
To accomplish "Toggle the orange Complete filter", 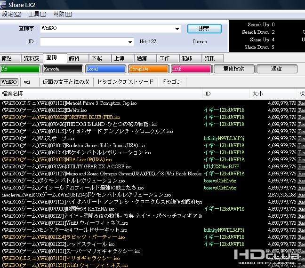I will tap(148, 69).
